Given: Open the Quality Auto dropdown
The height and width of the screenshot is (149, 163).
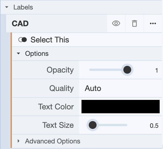Looking at the screenshot, I should pos(121,88).
